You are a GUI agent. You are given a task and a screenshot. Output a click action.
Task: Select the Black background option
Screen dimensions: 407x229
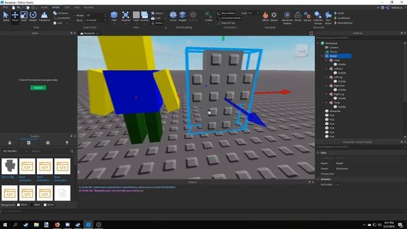pos(36,205)
